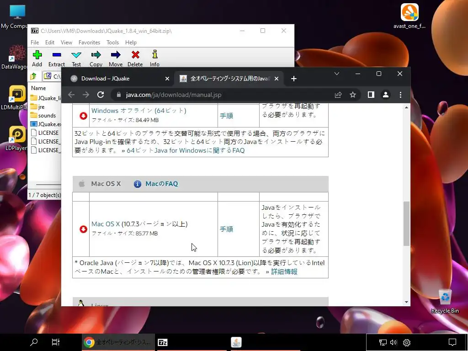Click Mac OS X download link

106,224
